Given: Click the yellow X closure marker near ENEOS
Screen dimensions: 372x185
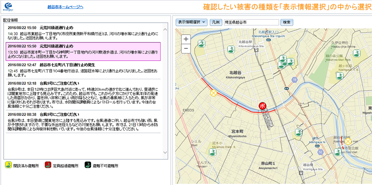Looking at the screenshot, I should [214, 93].
